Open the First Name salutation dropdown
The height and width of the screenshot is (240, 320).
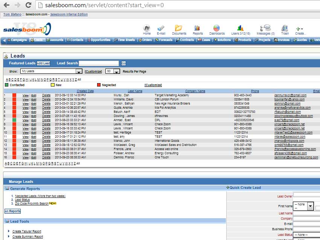point(303,206)
